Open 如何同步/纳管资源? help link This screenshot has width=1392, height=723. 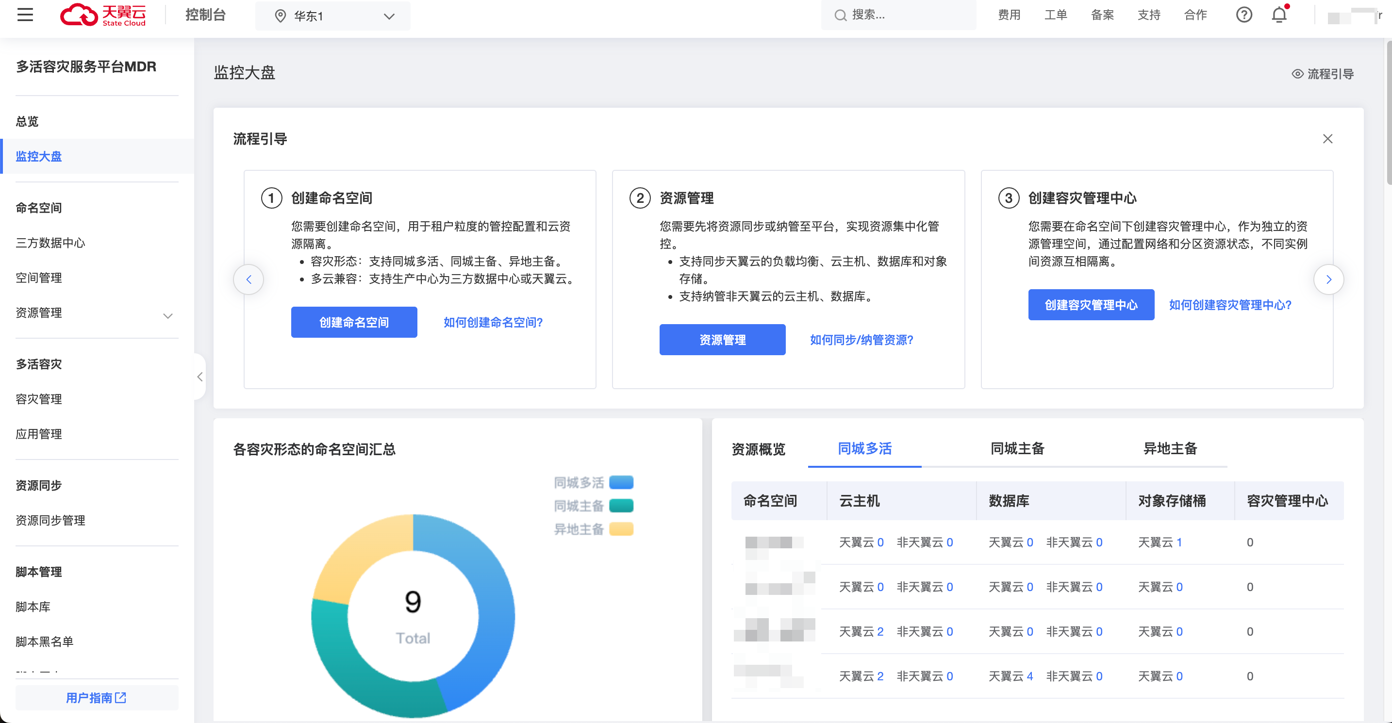click(x=862, y=339)
